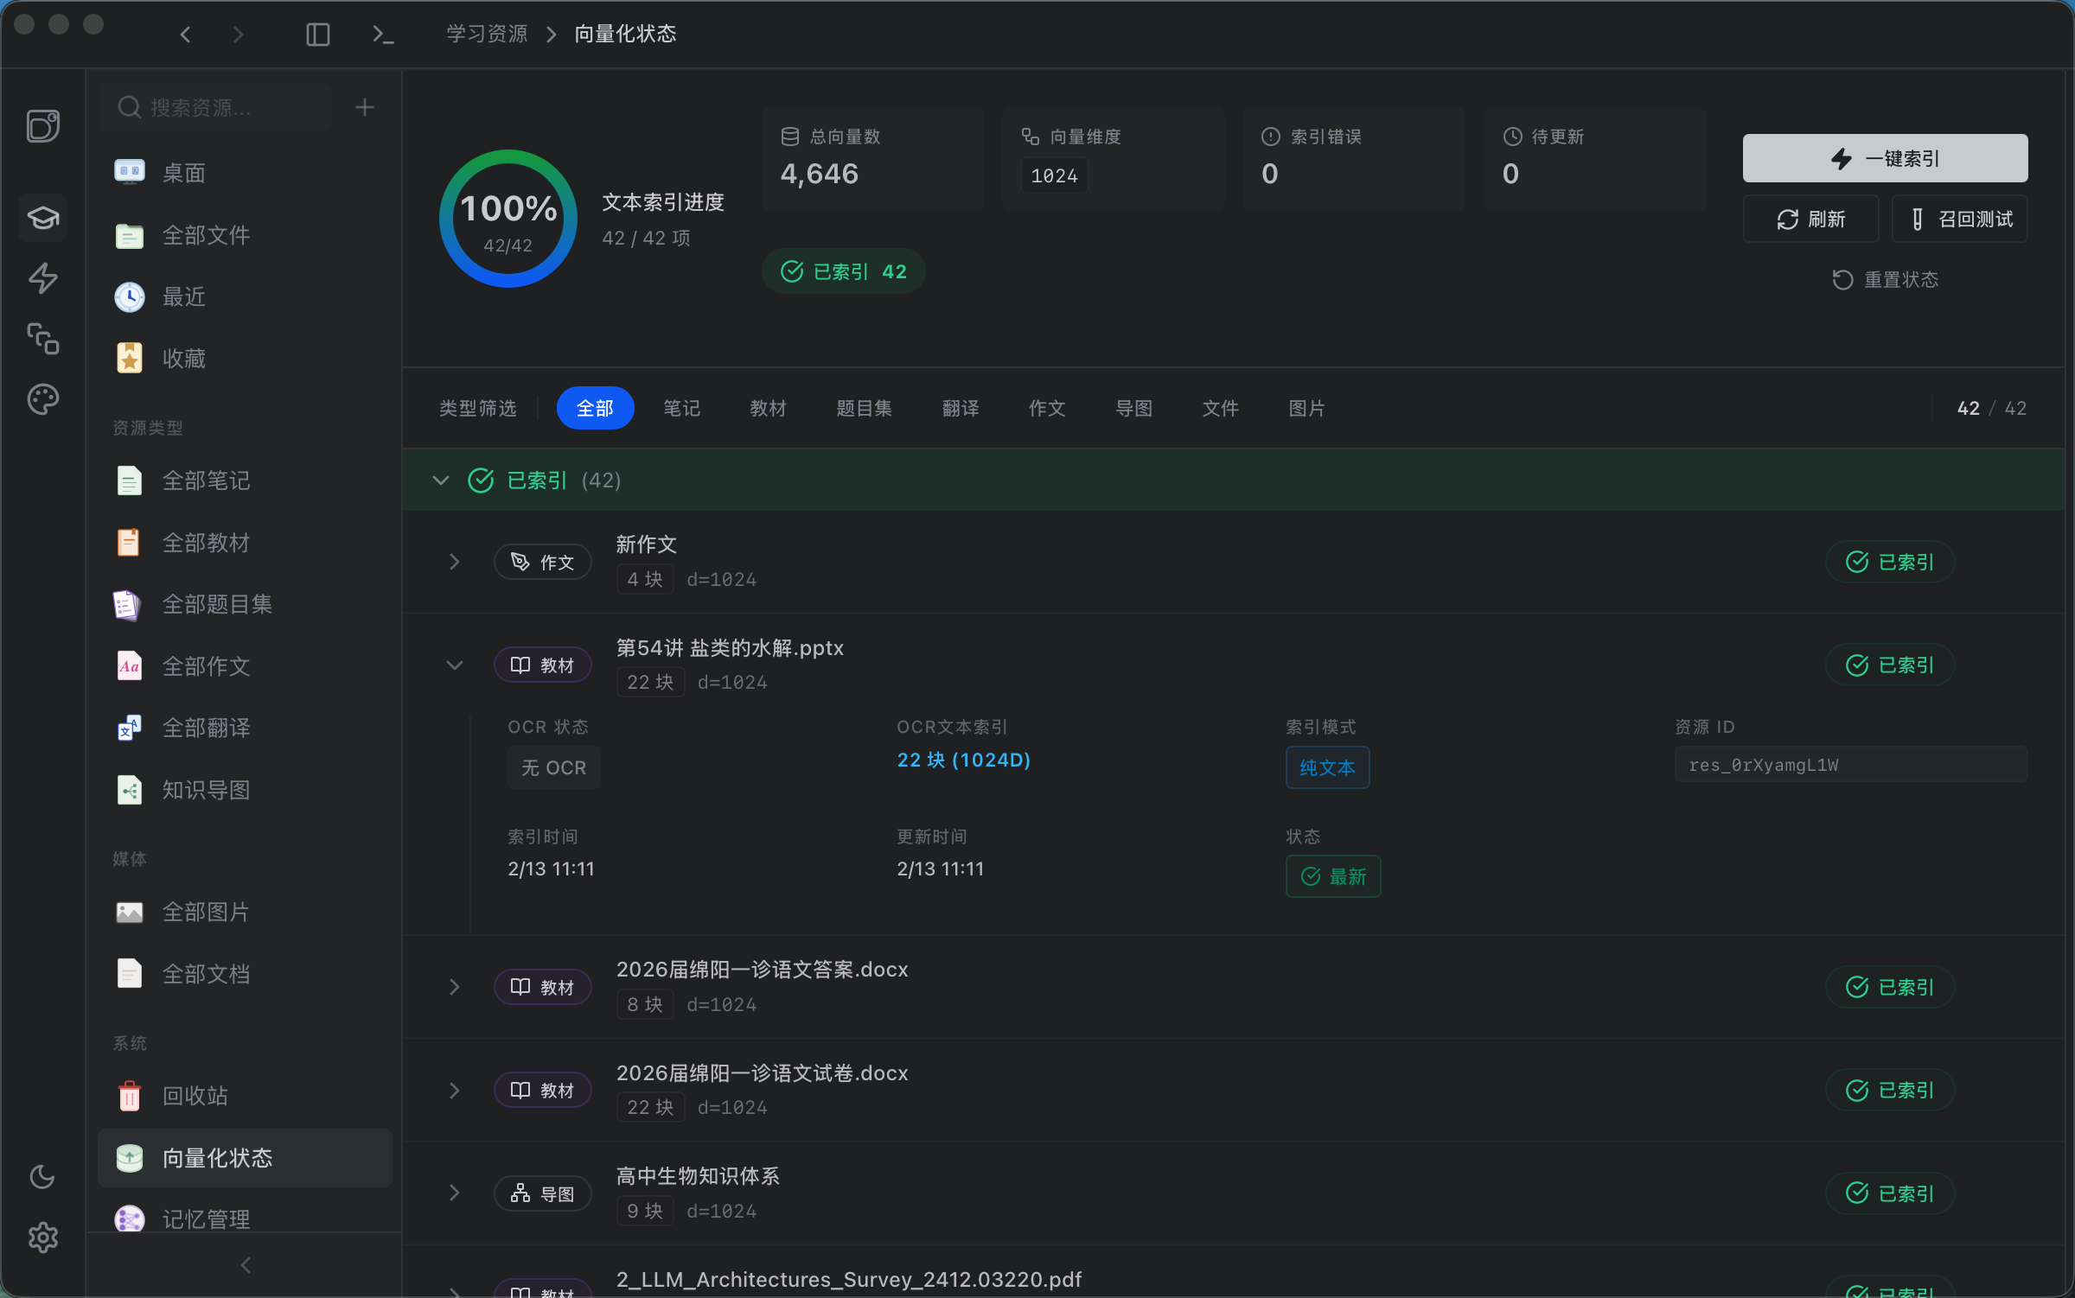This screenshot has height=1298, width=2075.
Task: Select the 翻译 filter tab
Action: [961, 408]
